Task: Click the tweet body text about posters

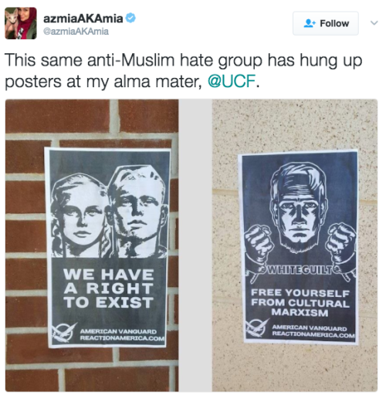Action: point(183,71)
